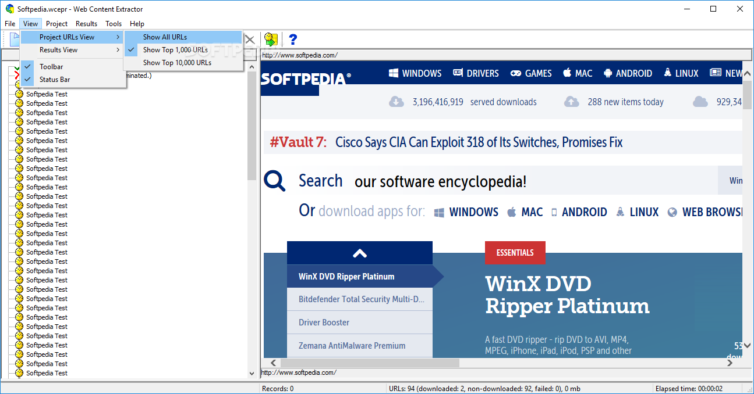Click Web Browser globe icon in download apps row
This screenshot has height=394, width=754.
tap(672, 212)
